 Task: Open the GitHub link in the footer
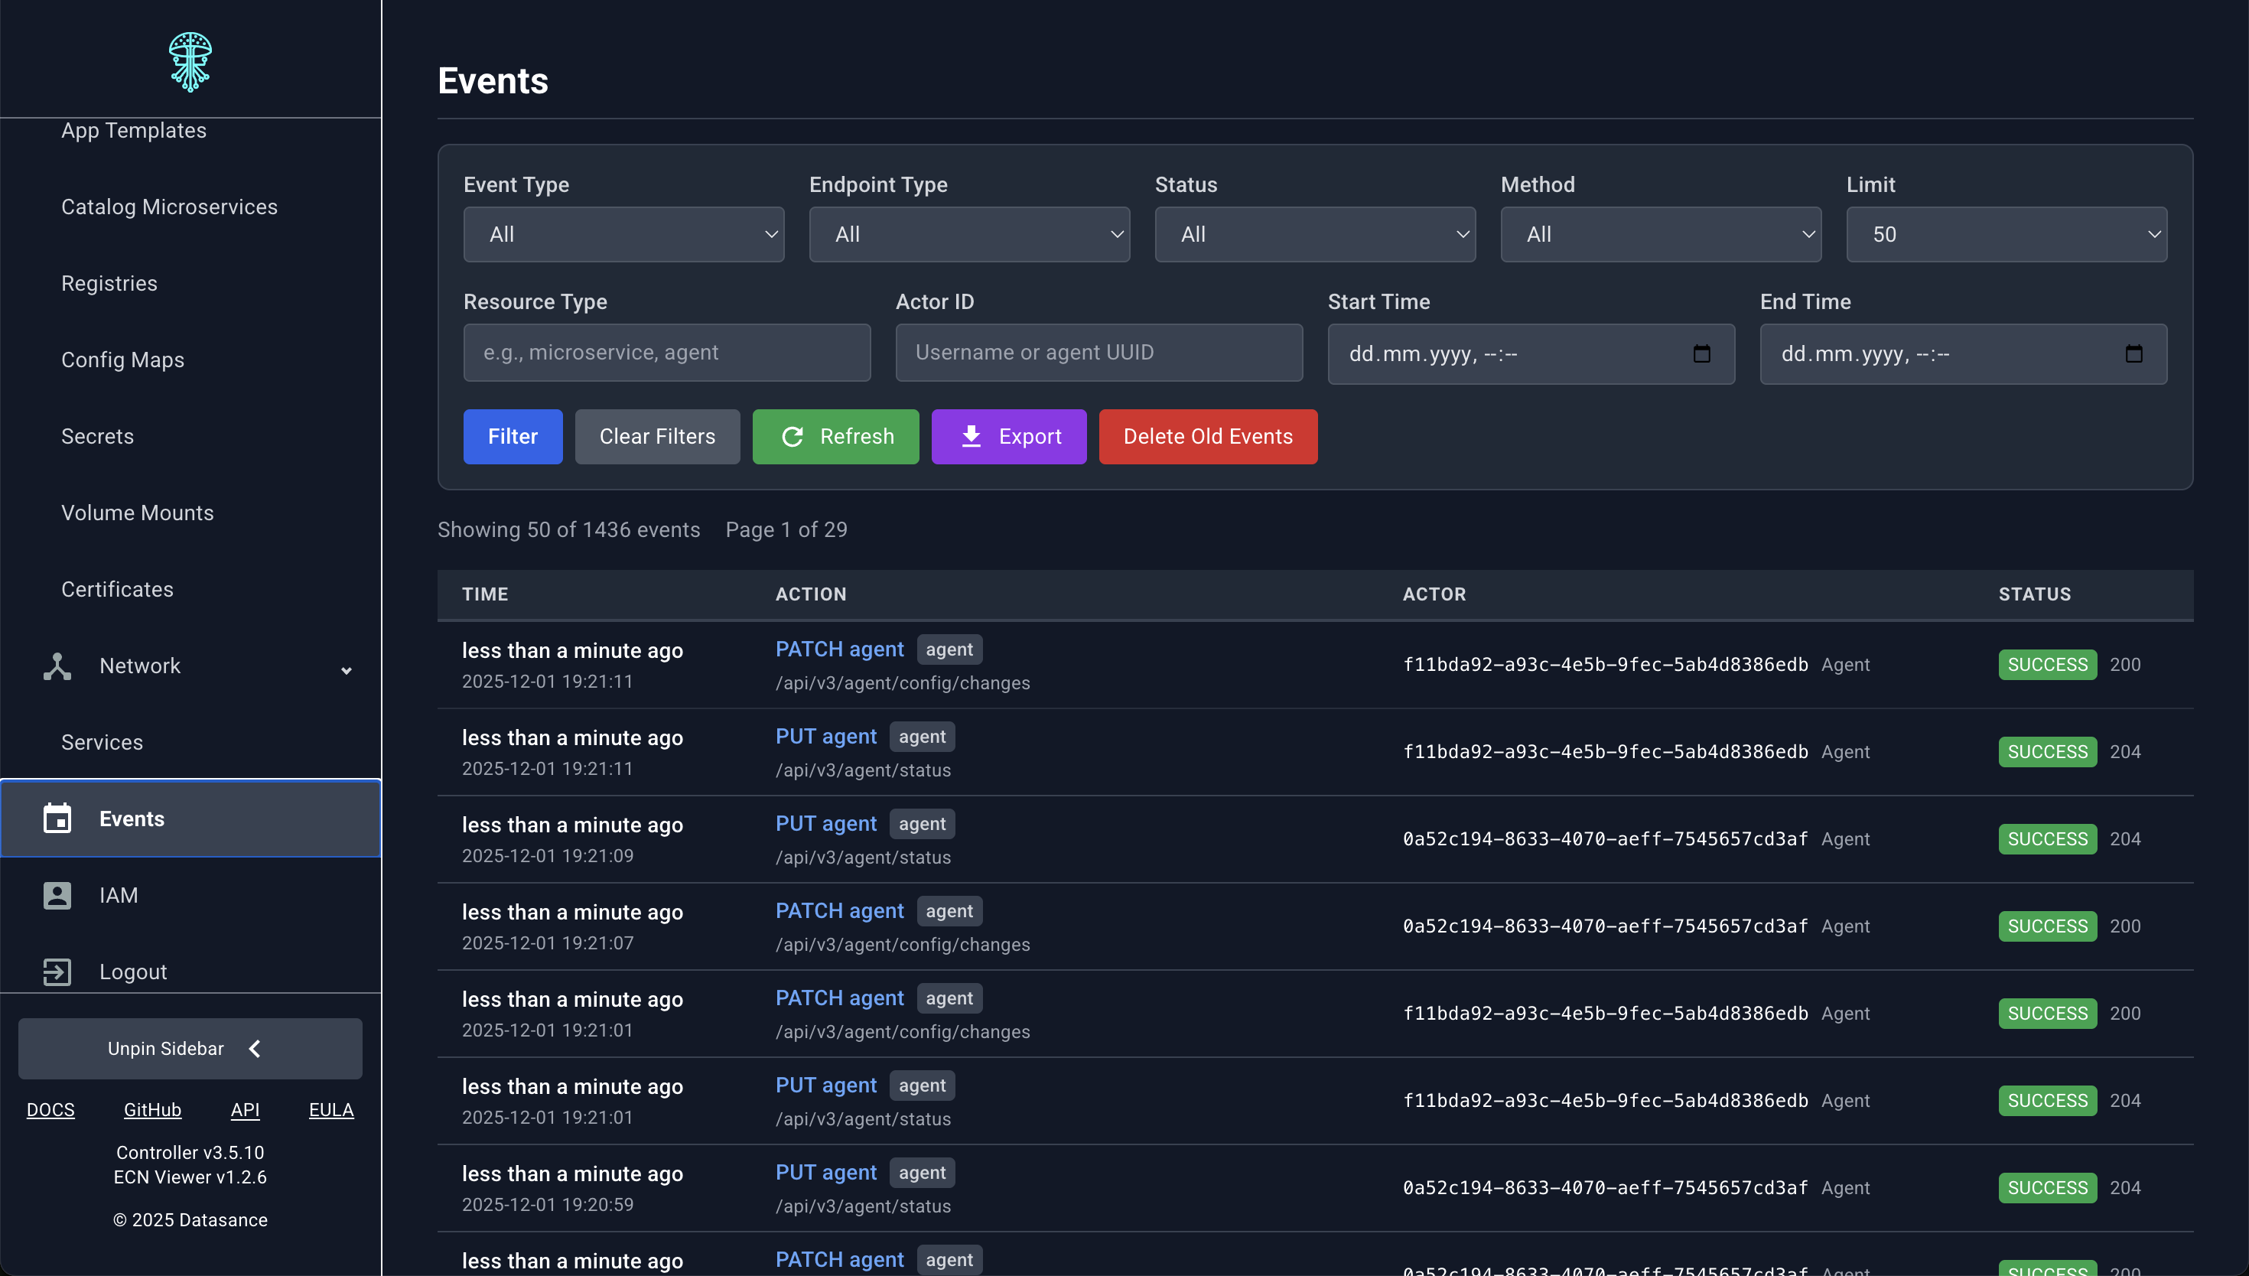tap(152, 1109)
